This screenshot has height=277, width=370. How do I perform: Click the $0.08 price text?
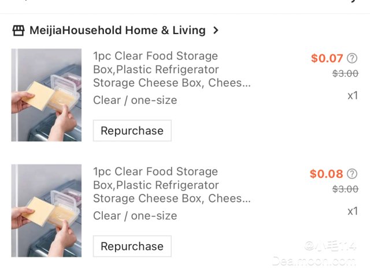[x=326, y=174]
